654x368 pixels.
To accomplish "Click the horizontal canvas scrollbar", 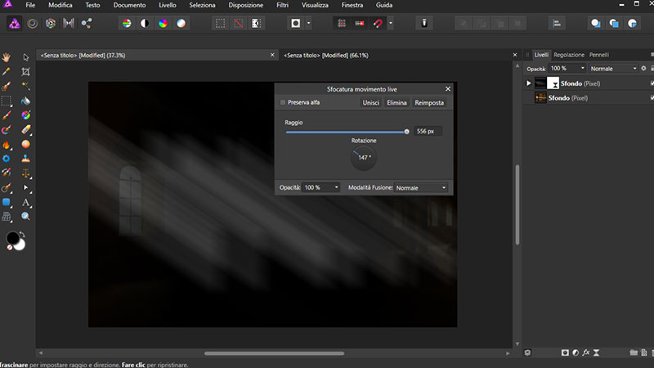I will point(274,353).
